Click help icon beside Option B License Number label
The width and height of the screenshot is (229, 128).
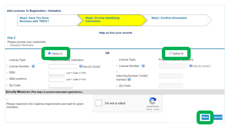pos(143,66)
